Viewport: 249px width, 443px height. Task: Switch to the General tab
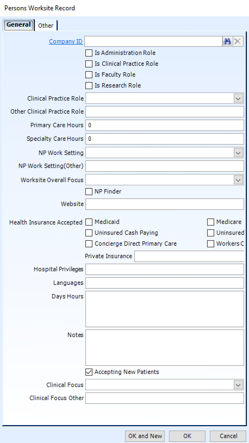click(18, 25)
